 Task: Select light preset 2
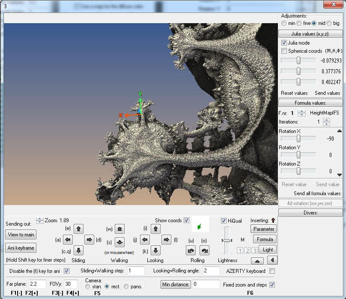pyautogui.click(x=248, y=251)
